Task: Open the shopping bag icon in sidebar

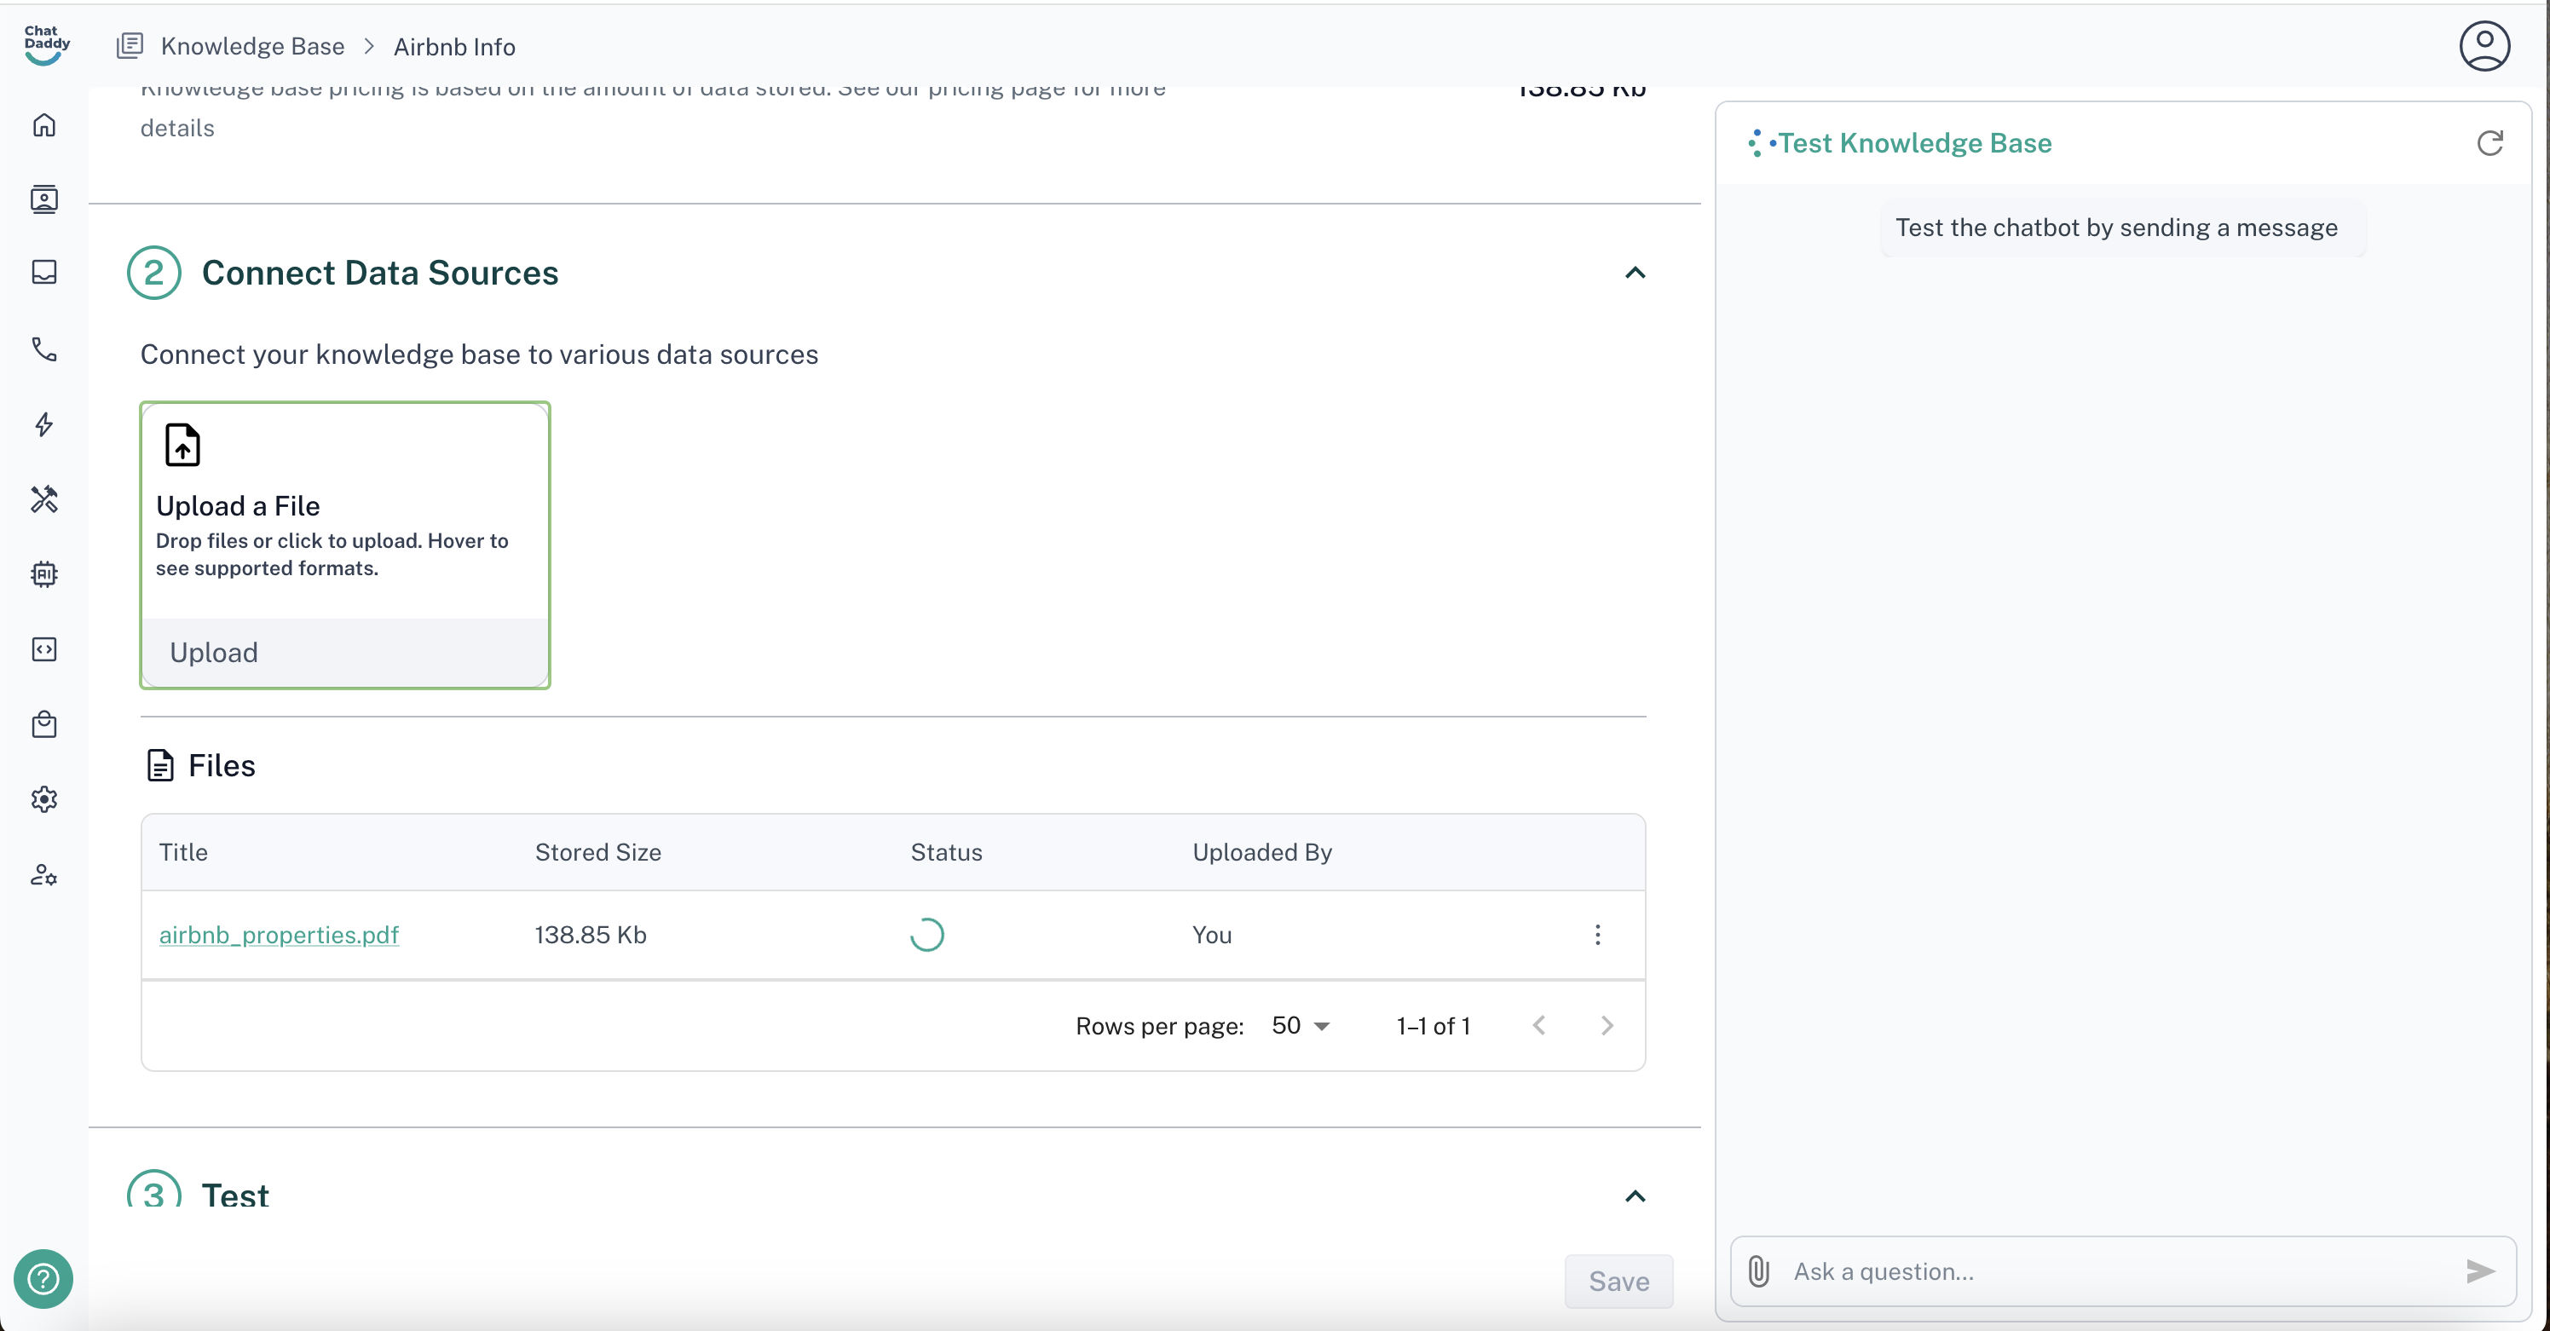Action: point(43,724)
